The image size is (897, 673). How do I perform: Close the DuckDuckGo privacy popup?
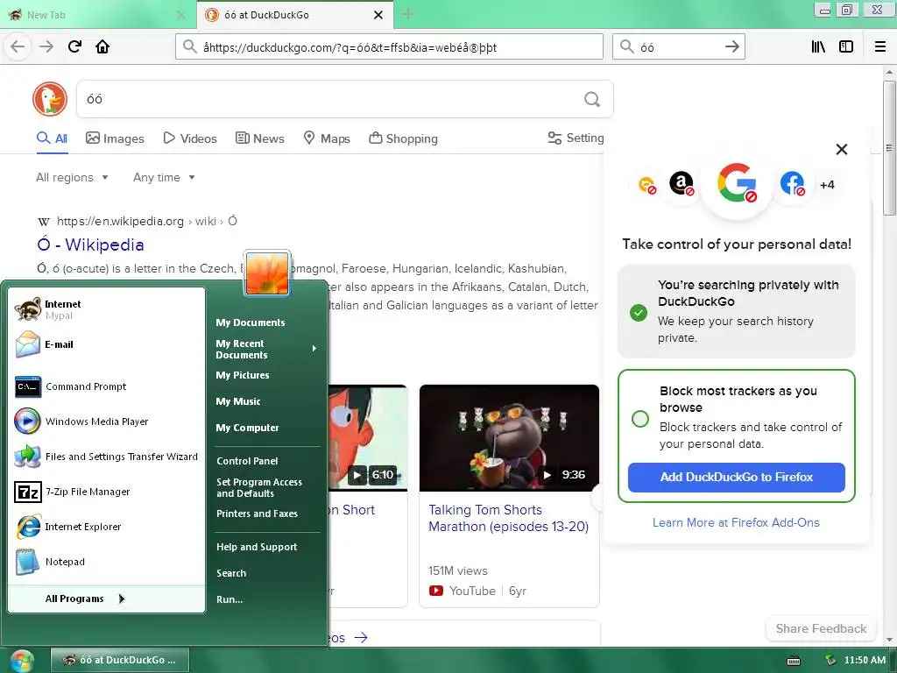tap(842, 149)
